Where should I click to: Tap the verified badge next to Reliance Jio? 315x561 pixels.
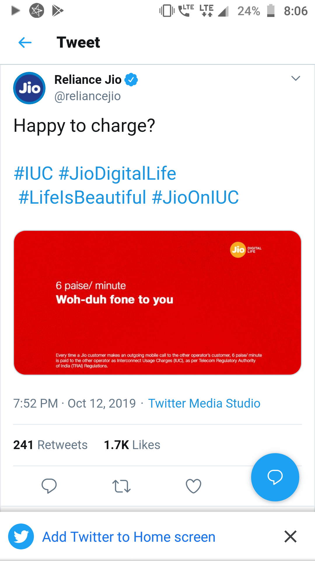[x=131, y=80]
